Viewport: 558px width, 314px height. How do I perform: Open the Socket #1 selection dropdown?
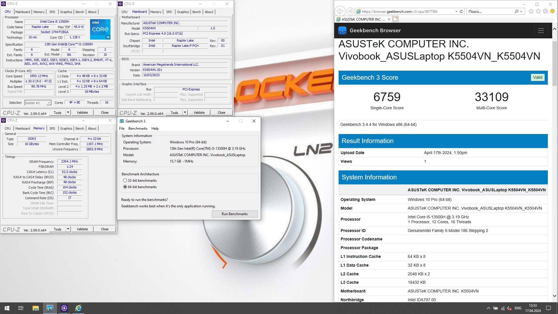tap(49, 103)
